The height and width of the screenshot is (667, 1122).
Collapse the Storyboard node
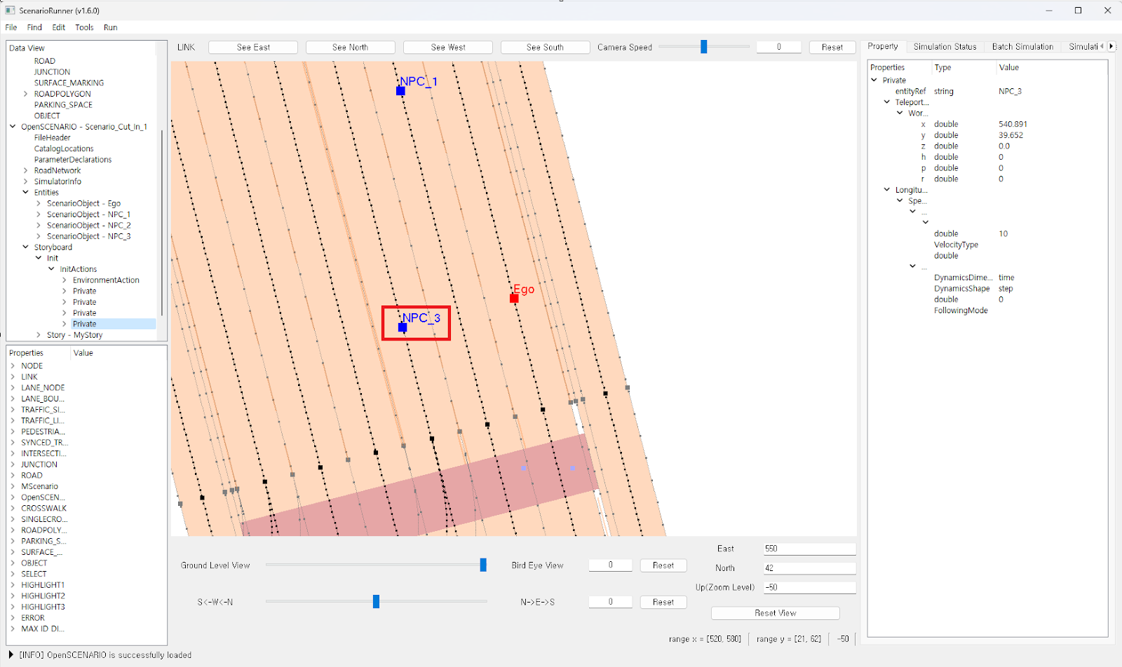point(26,247)
